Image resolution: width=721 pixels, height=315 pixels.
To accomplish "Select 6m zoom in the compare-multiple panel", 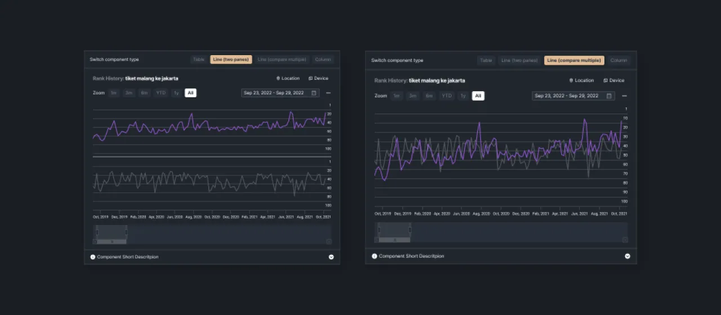I will (x=430, y=96).
